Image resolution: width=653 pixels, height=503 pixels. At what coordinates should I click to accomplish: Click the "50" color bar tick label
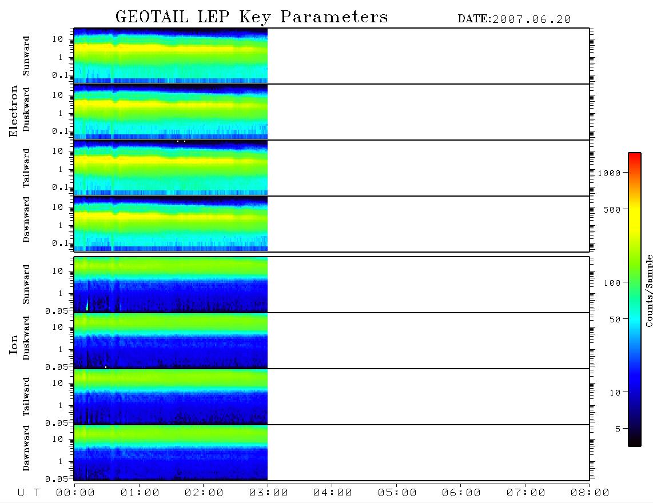615,320
